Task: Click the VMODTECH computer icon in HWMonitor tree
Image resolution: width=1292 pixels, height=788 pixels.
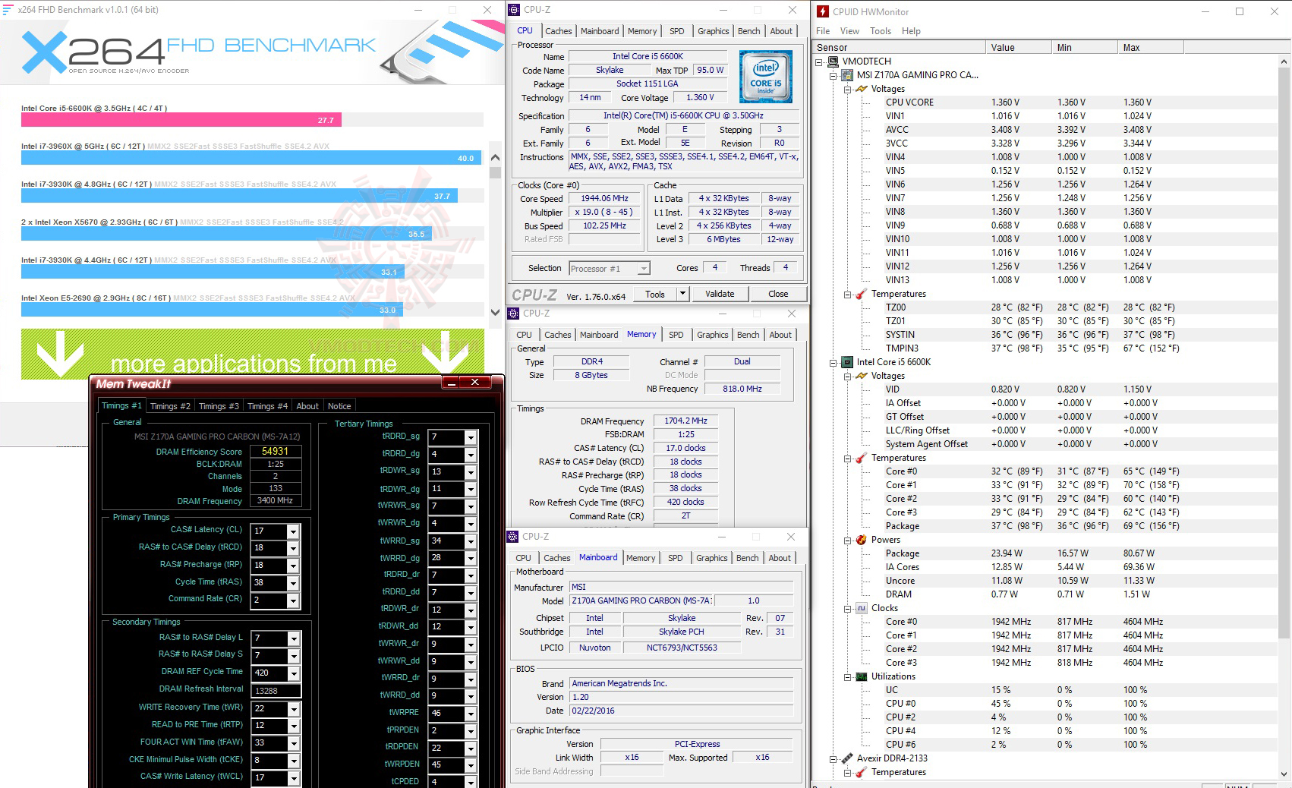Action: pyautogui.click(x=833, y=61)
